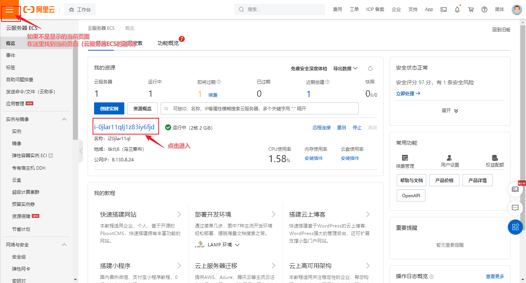Click 停止 for the instance
The image size is (526, 283).
click(x=357, y=128)
